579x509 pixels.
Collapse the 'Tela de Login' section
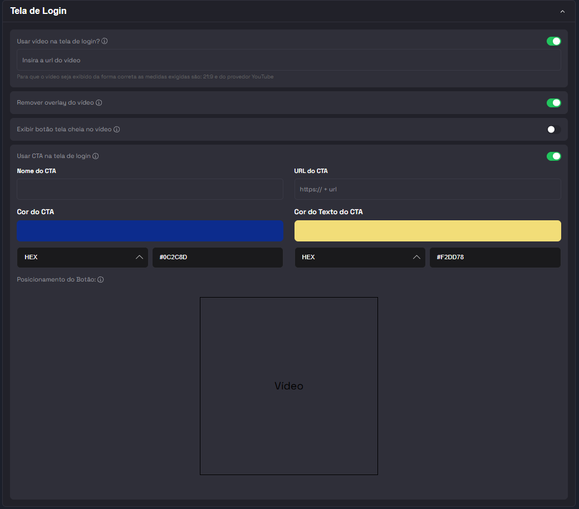[x=562, y=12]
